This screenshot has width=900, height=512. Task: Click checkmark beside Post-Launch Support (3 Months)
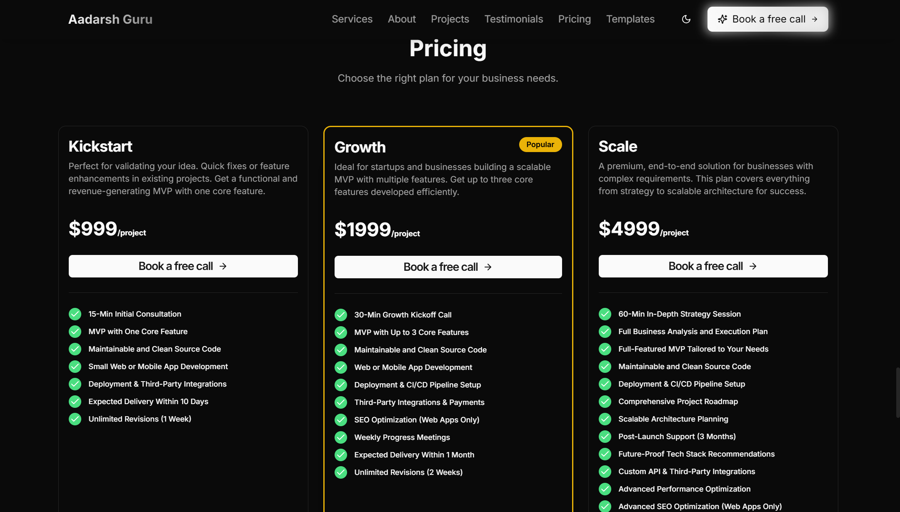605,437
